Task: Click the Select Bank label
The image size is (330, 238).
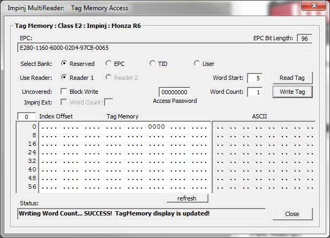Action: pos(36,64)
